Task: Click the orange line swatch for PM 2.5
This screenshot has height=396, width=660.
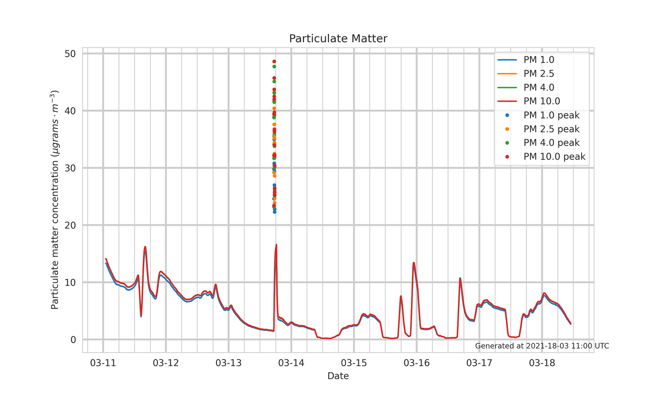Action: tap(507, 74)
